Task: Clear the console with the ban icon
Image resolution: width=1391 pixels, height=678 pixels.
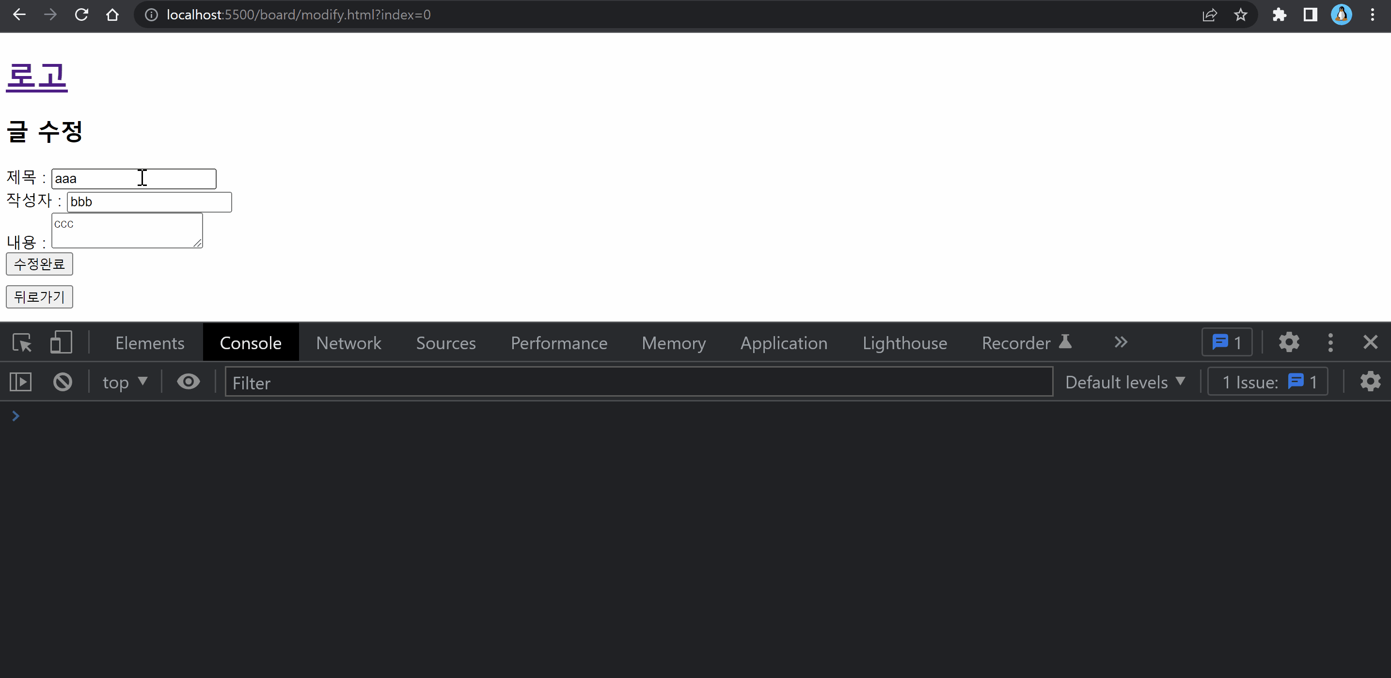Action: (x=63, y=383)
